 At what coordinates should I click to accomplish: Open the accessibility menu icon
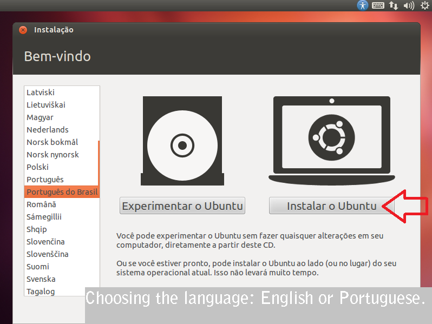click(363, 5)
